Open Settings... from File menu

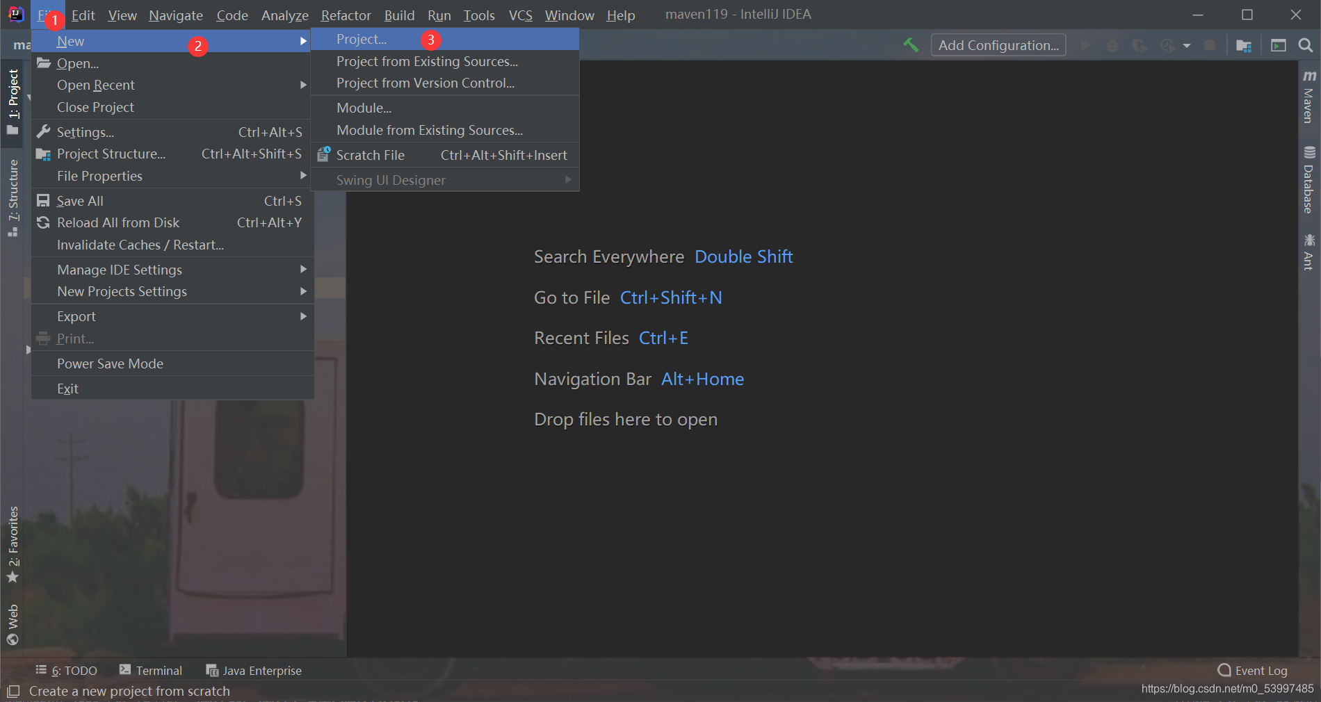click(172, 132)
